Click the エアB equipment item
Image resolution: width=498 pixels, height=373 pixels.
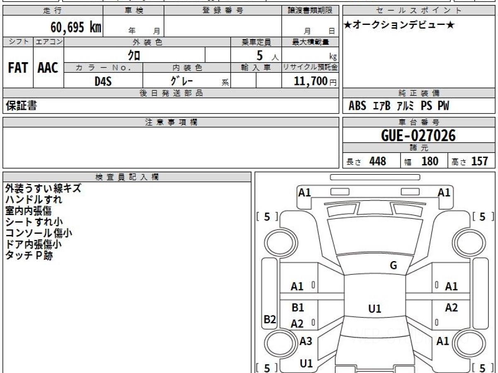[x=382, y=106]
